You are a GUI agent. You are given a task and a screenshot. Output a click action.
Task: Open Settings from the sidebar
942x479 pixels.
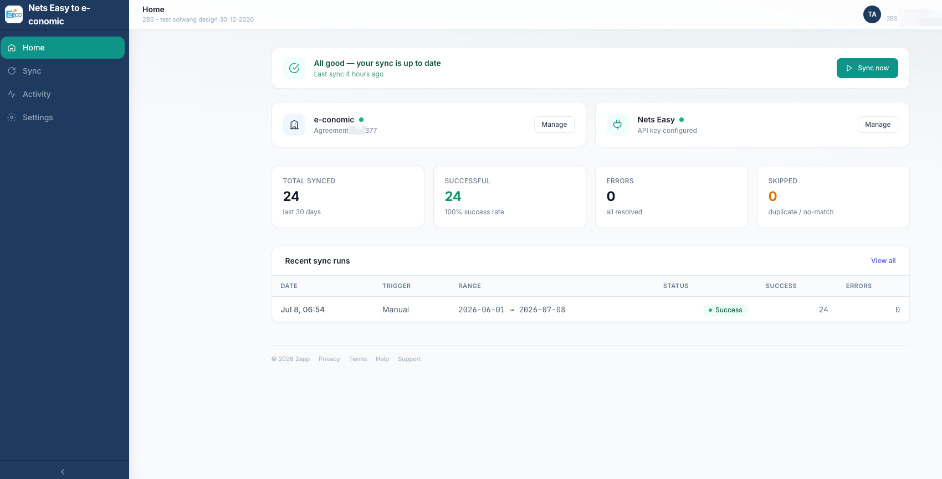coord(63,117)
